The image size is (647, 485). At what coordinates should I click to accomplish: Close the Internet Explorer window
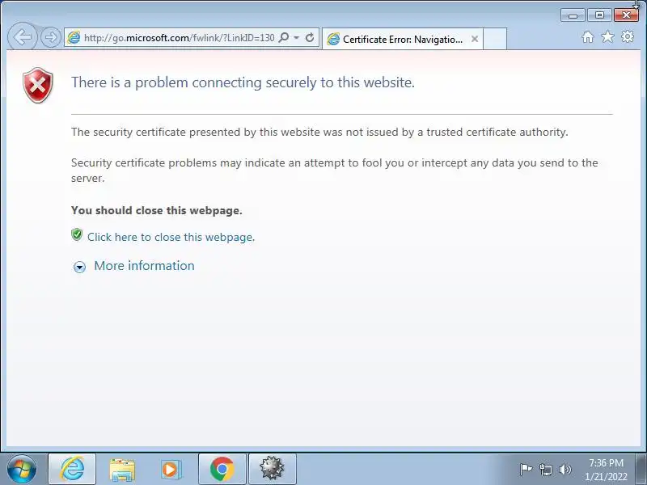tap(626, 15)
